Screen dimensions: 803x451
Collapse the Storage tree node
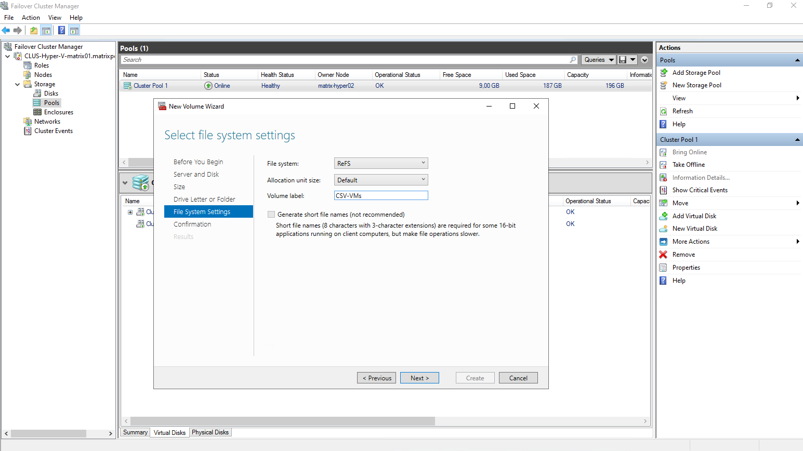[18, 84]
